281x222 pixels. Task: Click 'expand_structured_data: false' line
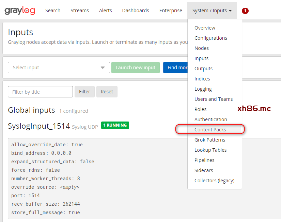click(53, 162)
